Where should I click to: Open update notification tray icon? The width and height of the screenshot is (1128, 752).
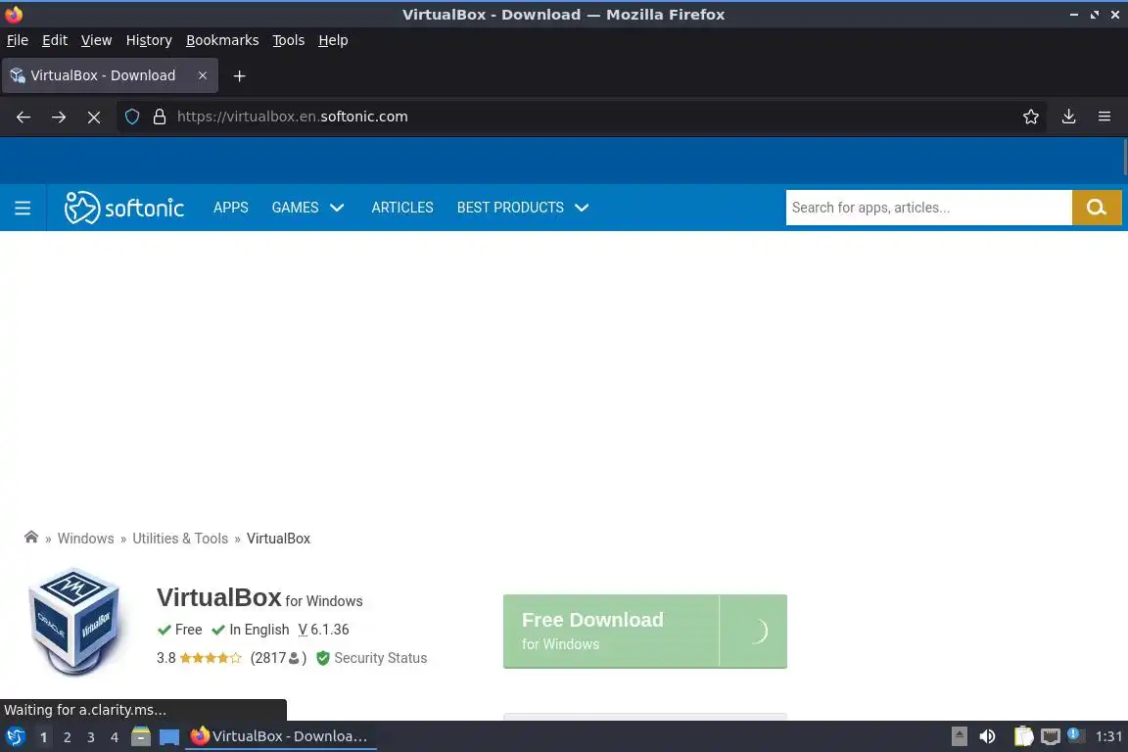pyautogui.click(x=1073, y=734)
